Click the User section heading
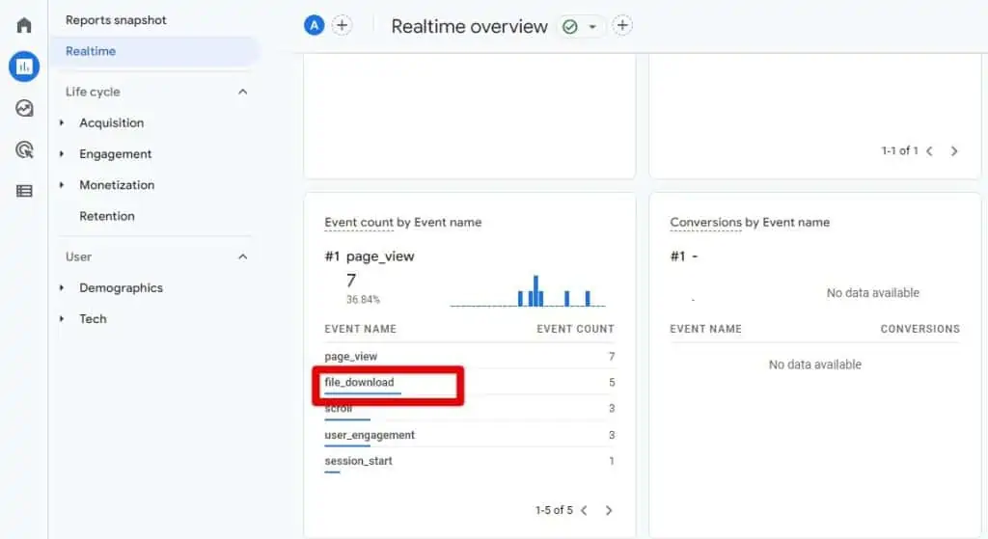This screenshot has width=988, height=539. pos(78,256)
